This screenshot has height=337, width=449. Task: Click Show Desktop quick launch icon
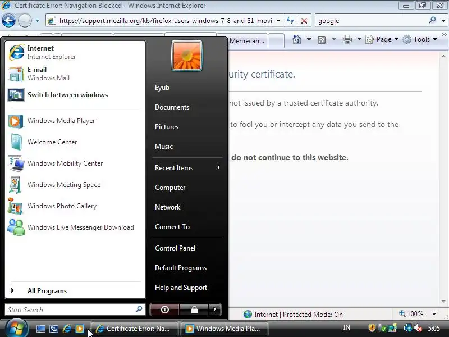point(40,329)
